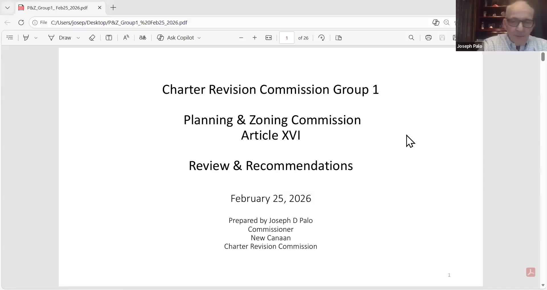Switch to two-page layout view
The width and height of the screenshot is (547, 290).
coord(338,38)
